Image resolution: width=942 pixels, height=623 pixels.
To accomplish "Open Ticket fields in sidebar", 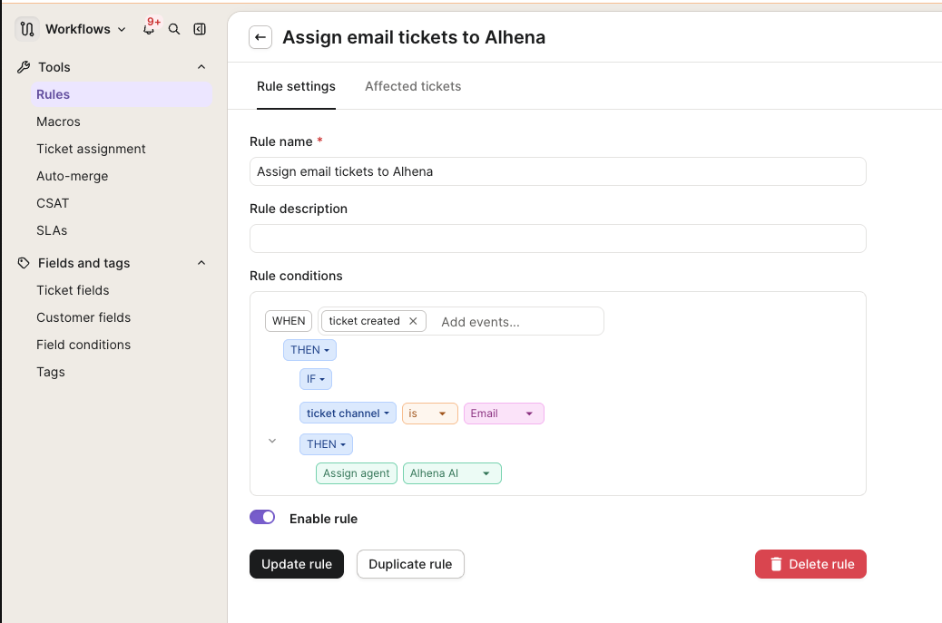I will pos(73,290).
